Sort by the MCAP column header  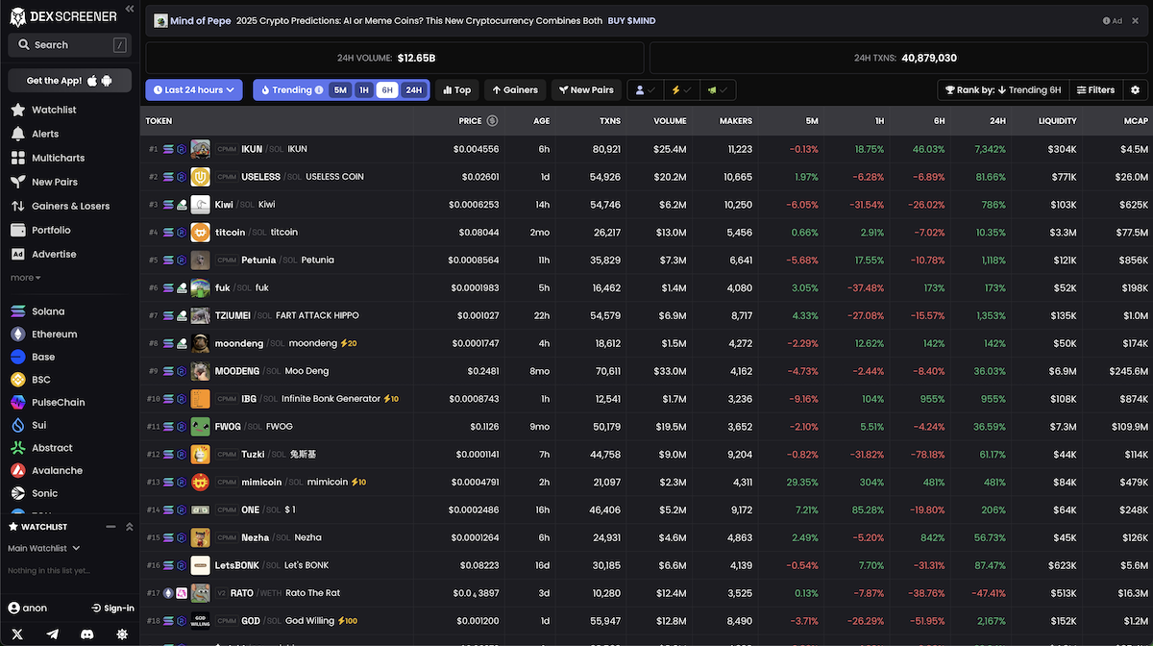[1136, 121]
